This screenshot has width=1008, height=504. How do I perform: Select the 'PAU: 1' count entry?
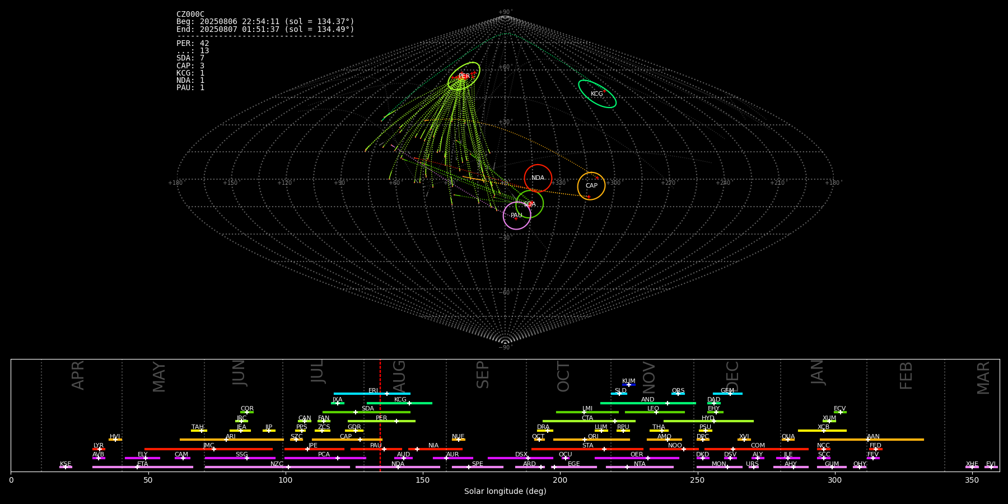pos(190,87)
